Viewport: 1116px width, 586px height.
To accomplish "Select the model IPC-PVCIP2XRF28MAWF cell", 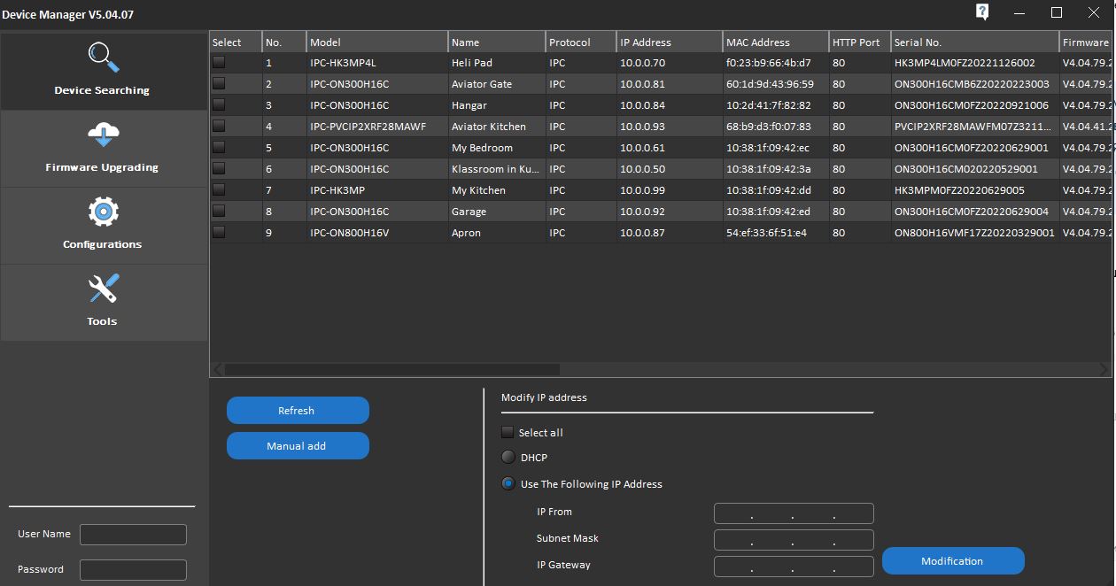I will pos(377,127).
